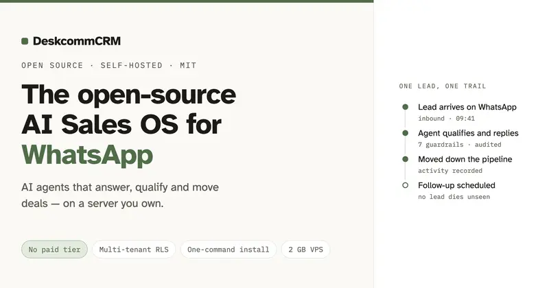The width and height of the screenshot is (549, 288).
Task: Click the 'AI Sales OS for' headline line
Action: pyautogui.click(x=121, y=124)
